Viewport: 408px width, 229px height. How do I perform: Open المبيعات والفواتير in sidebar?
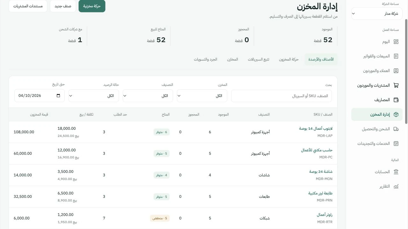tap(376, 56)
